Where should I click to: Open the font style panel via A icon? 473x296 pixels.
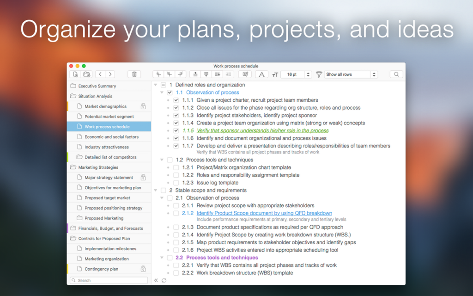[261, 74]
